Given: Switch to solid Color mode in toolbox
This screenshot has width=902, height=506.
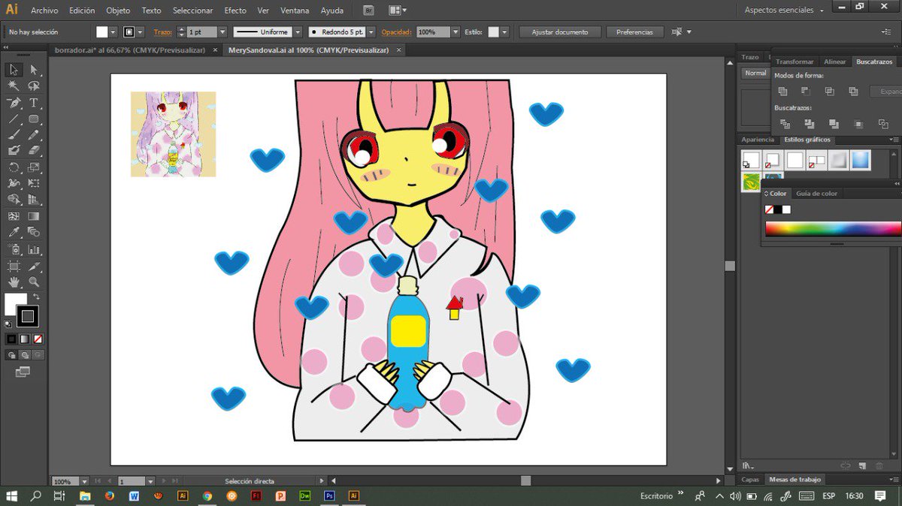Looking at the screenshot, I should [11, 339].
